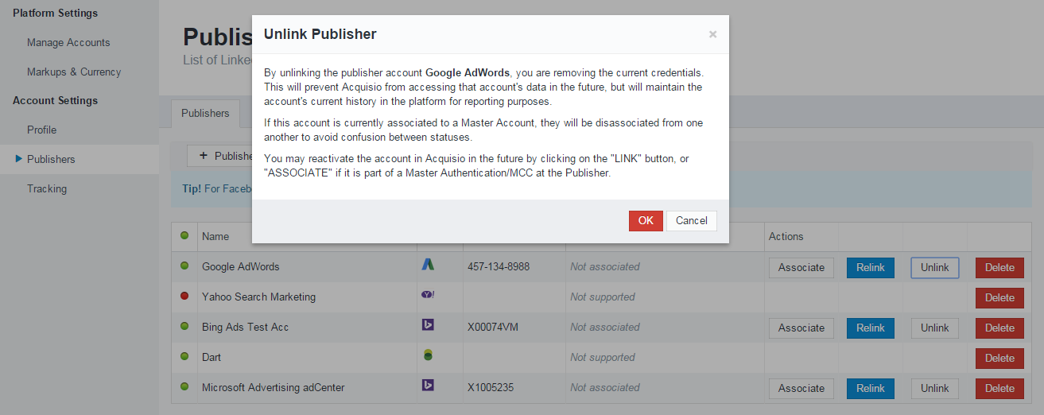Delete the Google AdWords account
The height and width of the screenshot is (415, 1044).
tap(999, 268)
